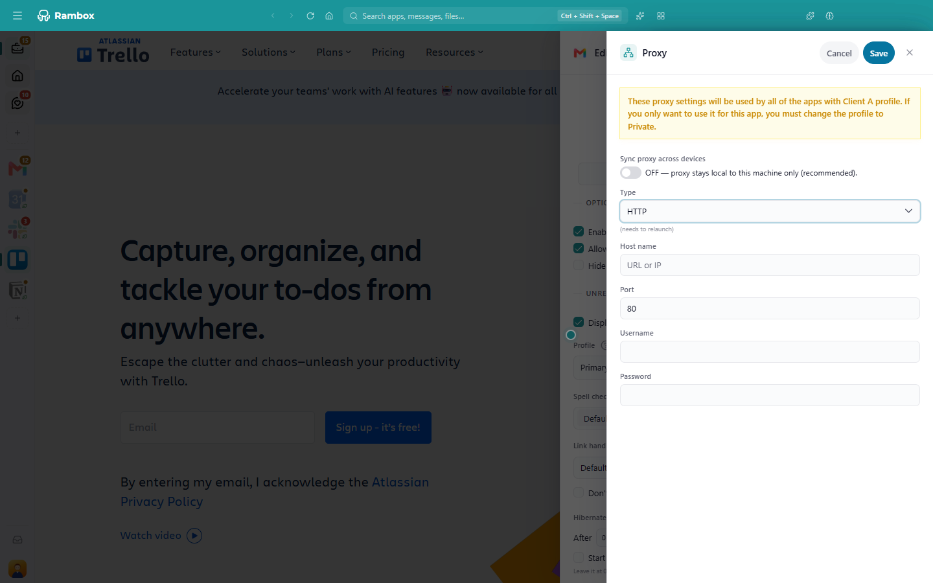Switch to the Trello app icon in the sidebar
This screenshot has height=583, width=933.
[x=17, y=260]
